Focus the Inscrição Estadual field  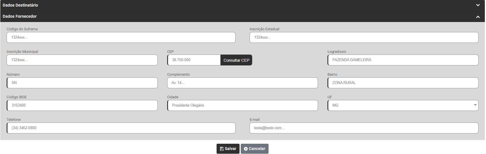click(364, 37)
